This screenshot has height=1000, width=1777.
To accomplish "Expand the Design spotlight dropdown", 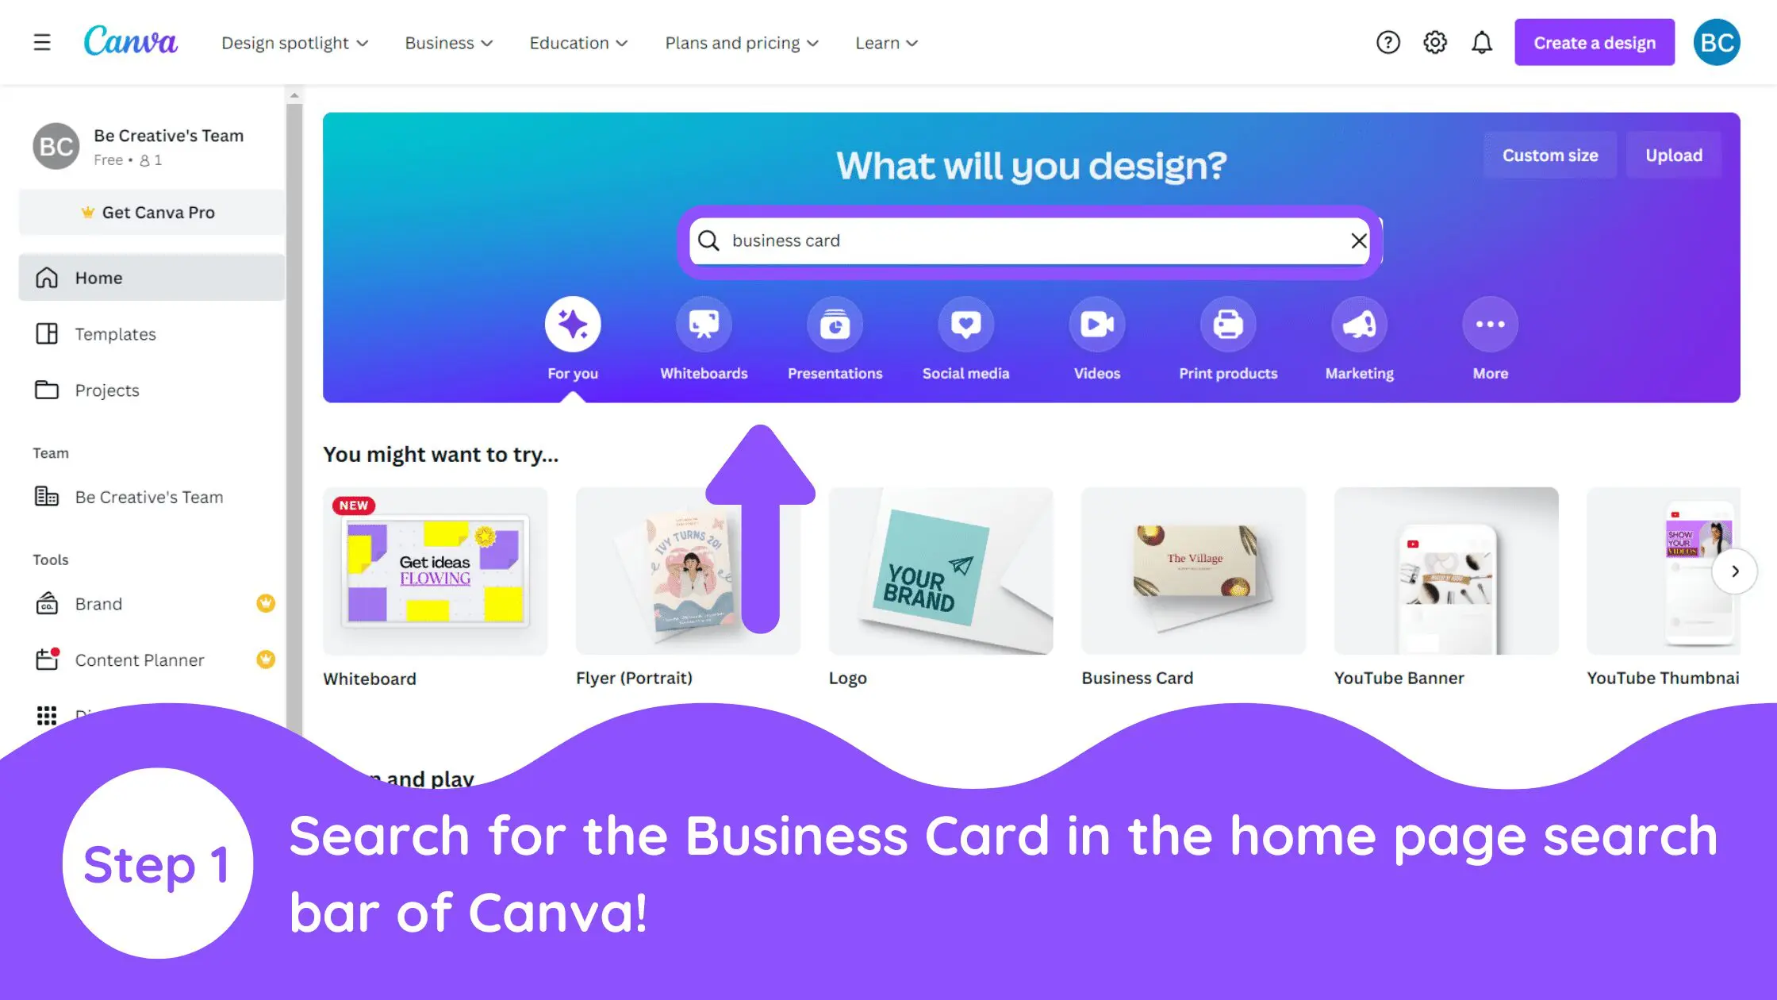I will coord(293,43).
